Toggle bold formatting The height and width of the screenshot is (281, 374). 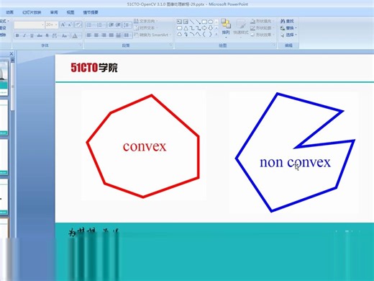(17, 36)
